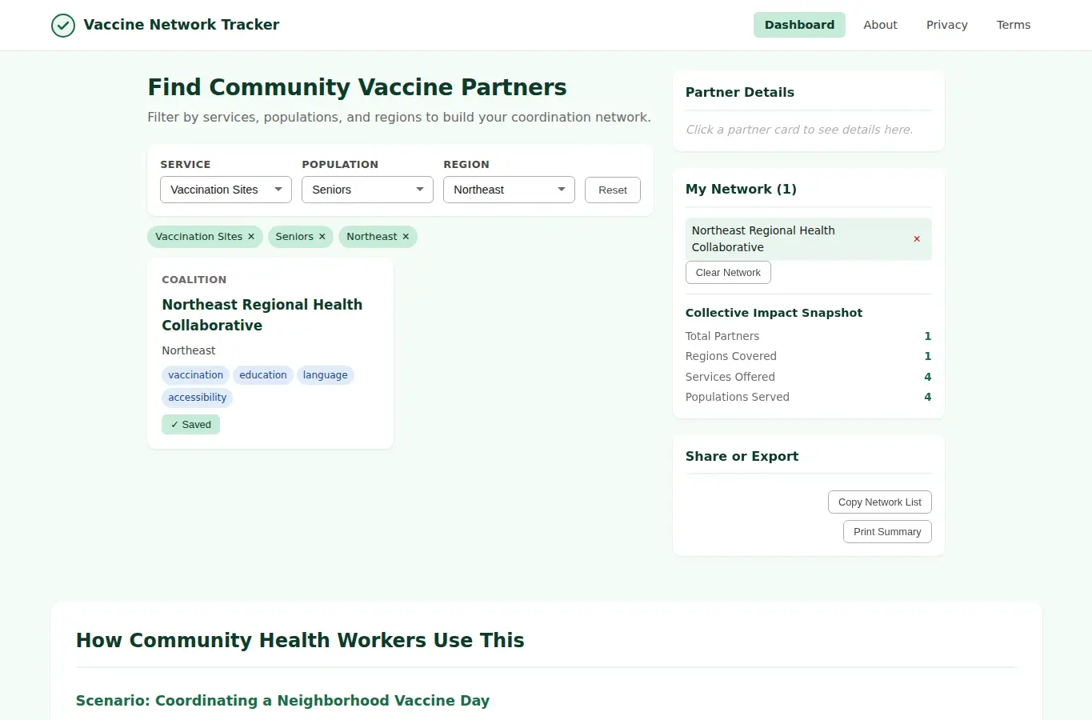Image resolution: width=1092 pixels, height=720 pixels.
Task: Click the Collective Impact Snapshot heading
Action: tap(774, 313)
